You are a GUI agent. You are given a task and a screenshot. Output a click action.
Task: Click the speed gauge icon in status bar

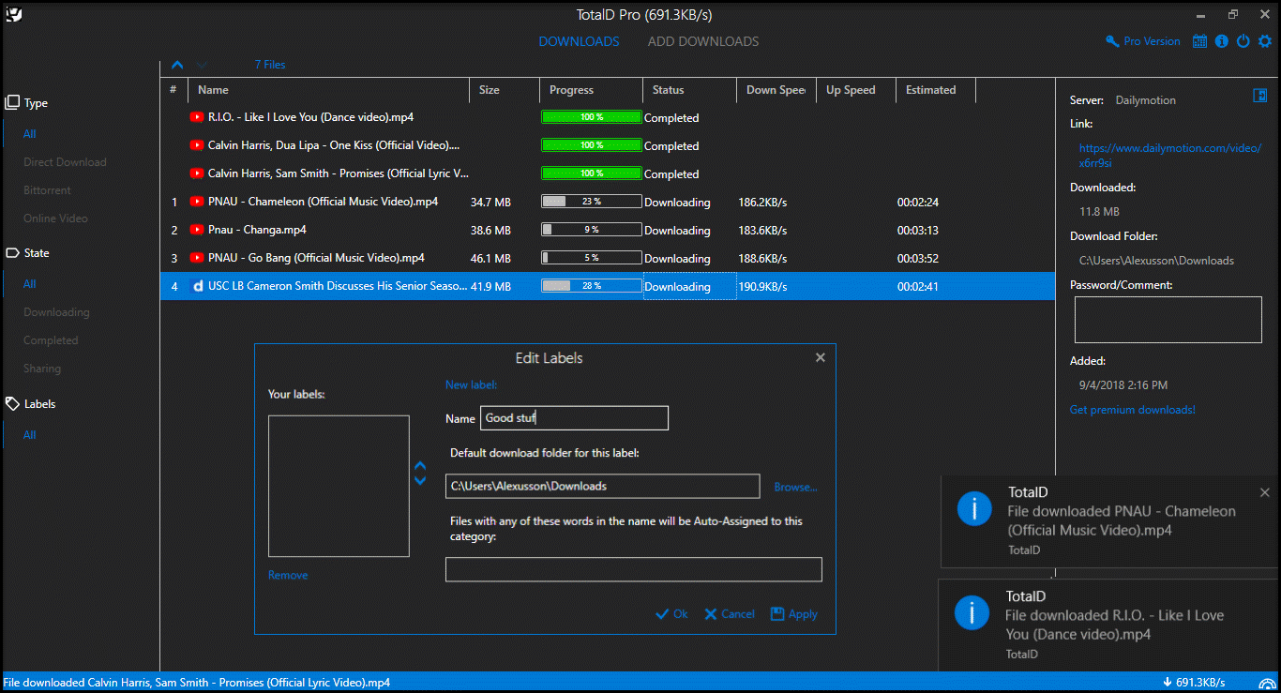(1269, 683)
